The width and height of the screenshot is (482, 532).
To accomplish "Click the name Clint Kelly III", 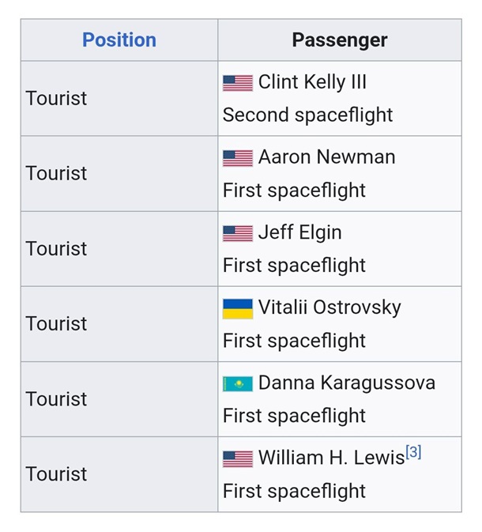I will pyautogui.click(x=312, y=82).
